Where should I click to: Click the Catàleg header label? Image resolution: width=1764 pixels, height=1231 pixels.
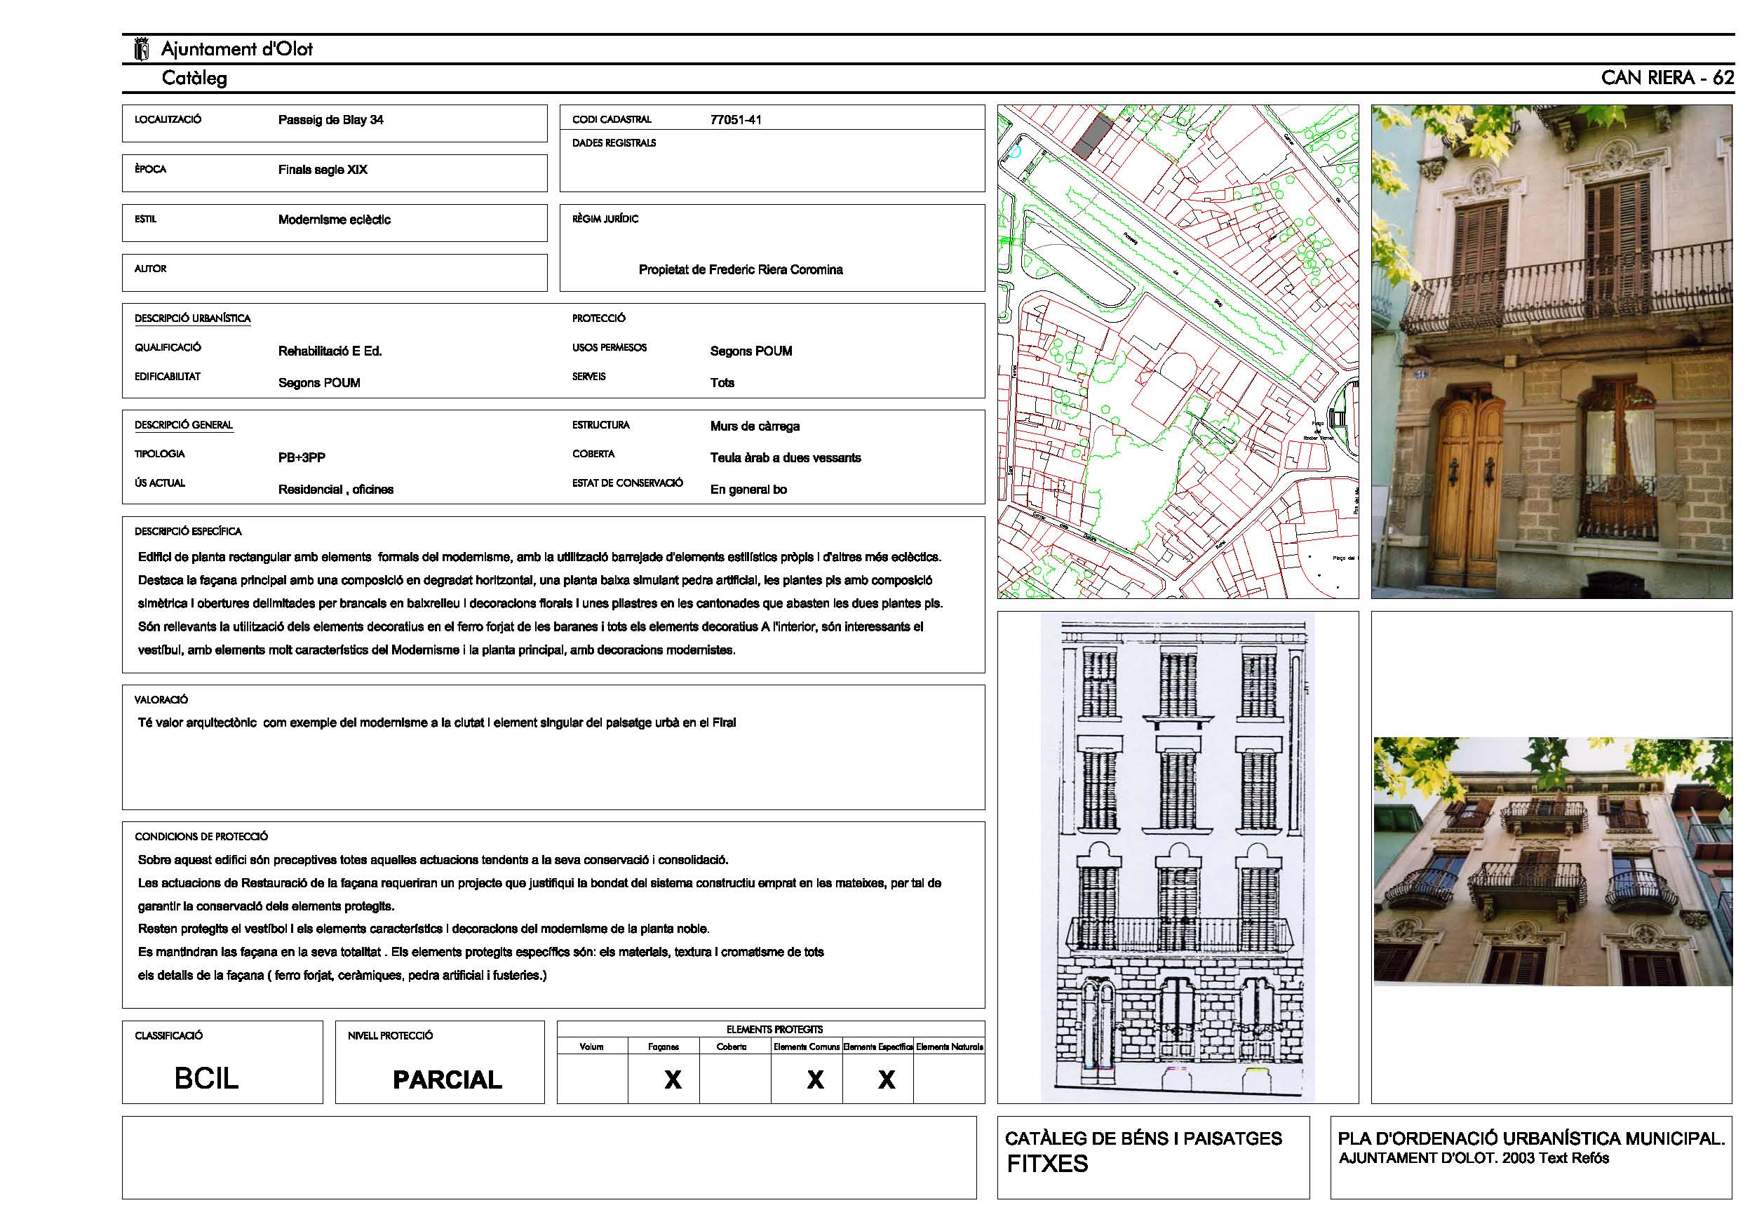(x=194, y=78)
